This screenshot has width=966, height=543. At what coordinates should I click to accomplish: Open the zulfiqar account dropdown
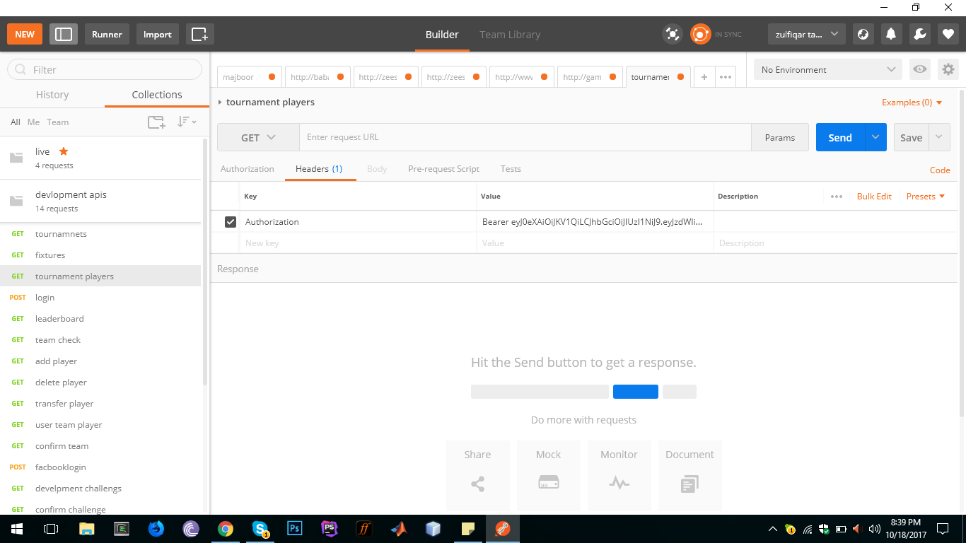coord(806,34)
